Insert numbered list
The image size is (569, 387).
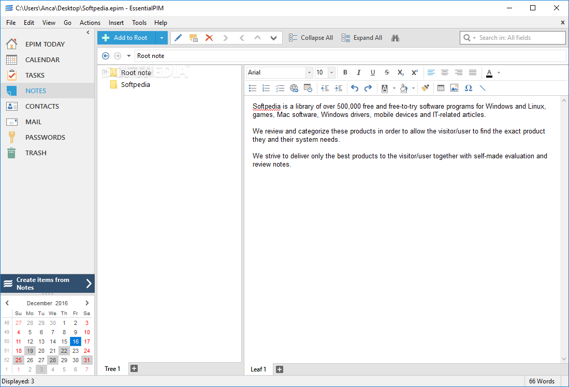pos(266,88)
